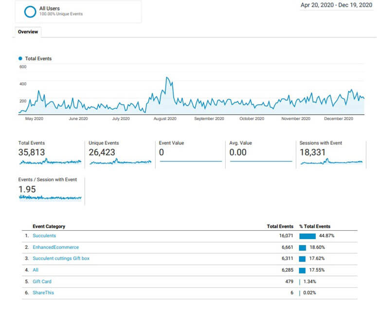The width and height of the screenshot is (377, 311).
Task: Click the 17.55% percentage value
Action: tap(317, 270)
